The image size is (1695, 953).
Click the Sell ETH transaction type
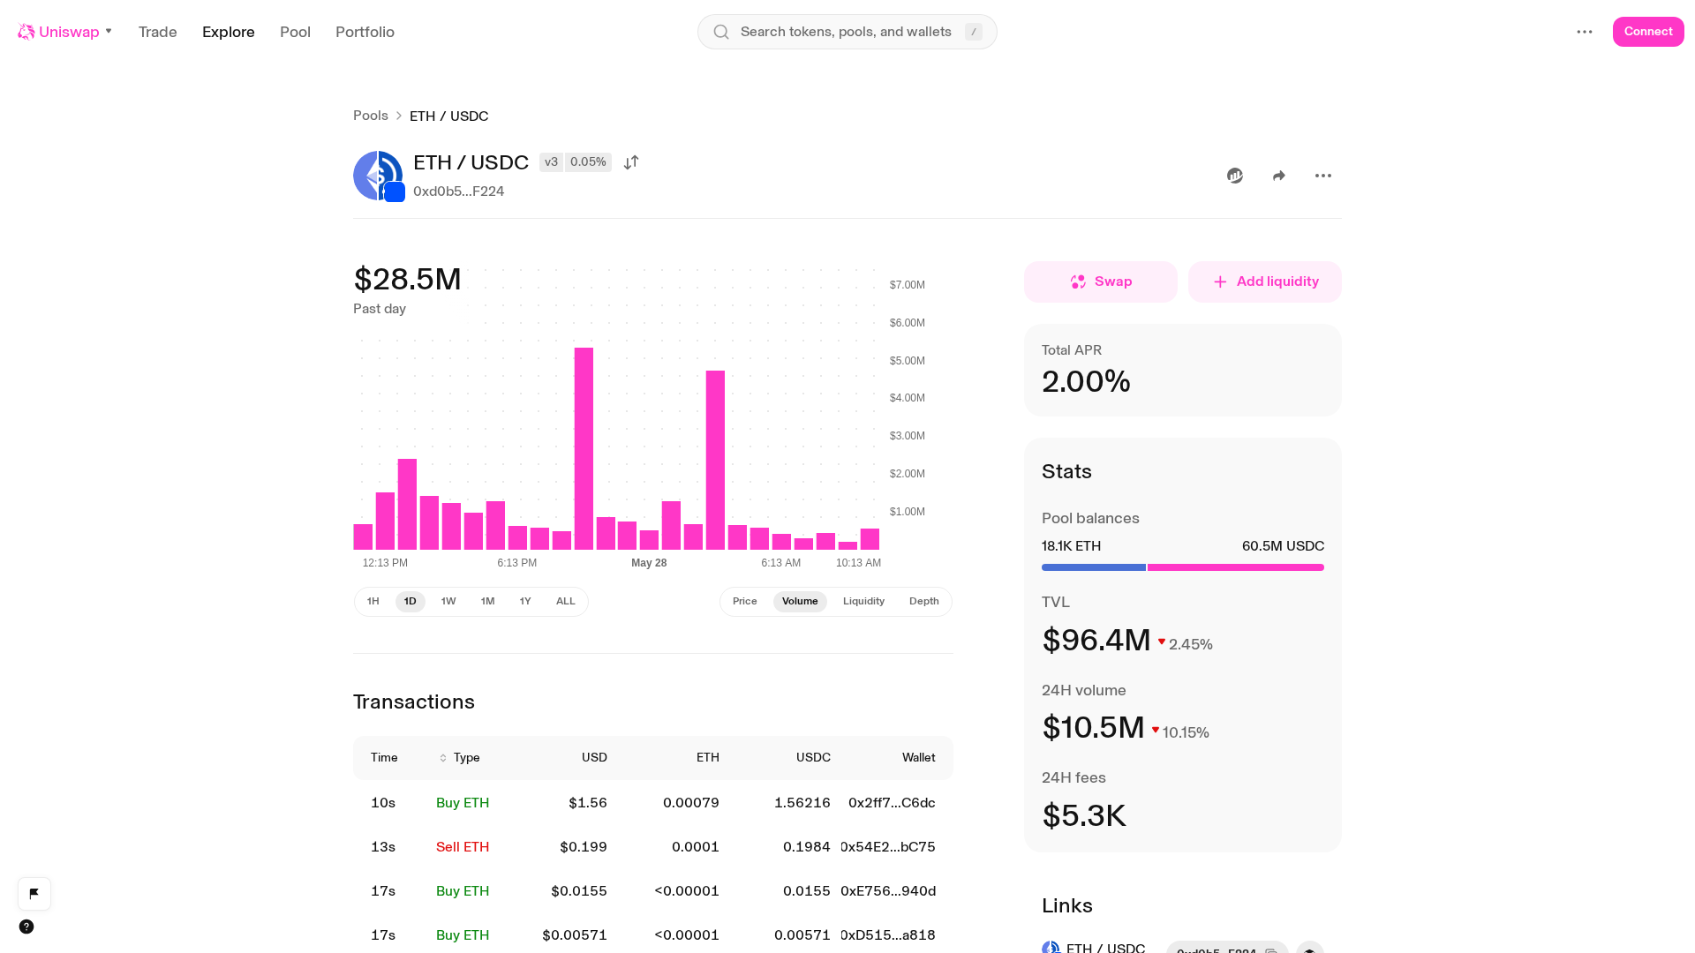[x=463, y=847]
